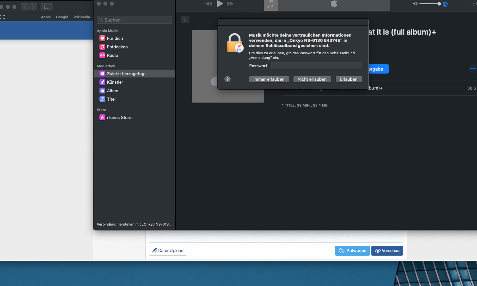Click the Apple Music section header
This screenshot has width=477, height=286.
(108, 31)
